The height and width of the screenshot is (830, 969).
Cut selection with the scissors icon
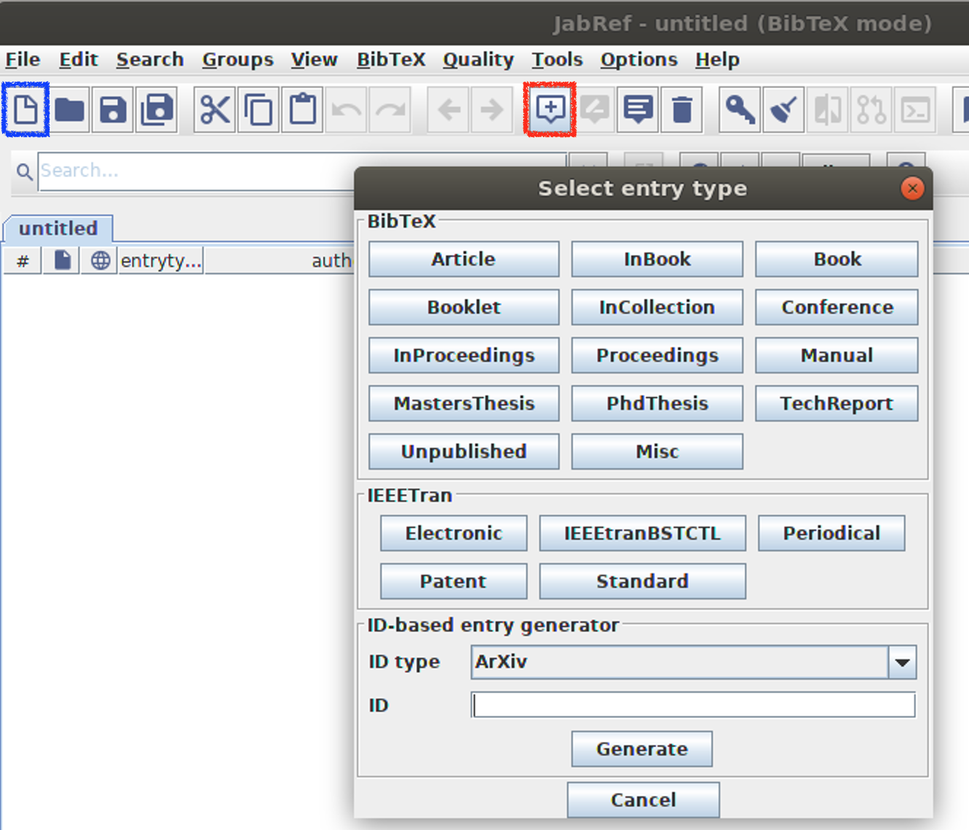click(x=215, y=110)
